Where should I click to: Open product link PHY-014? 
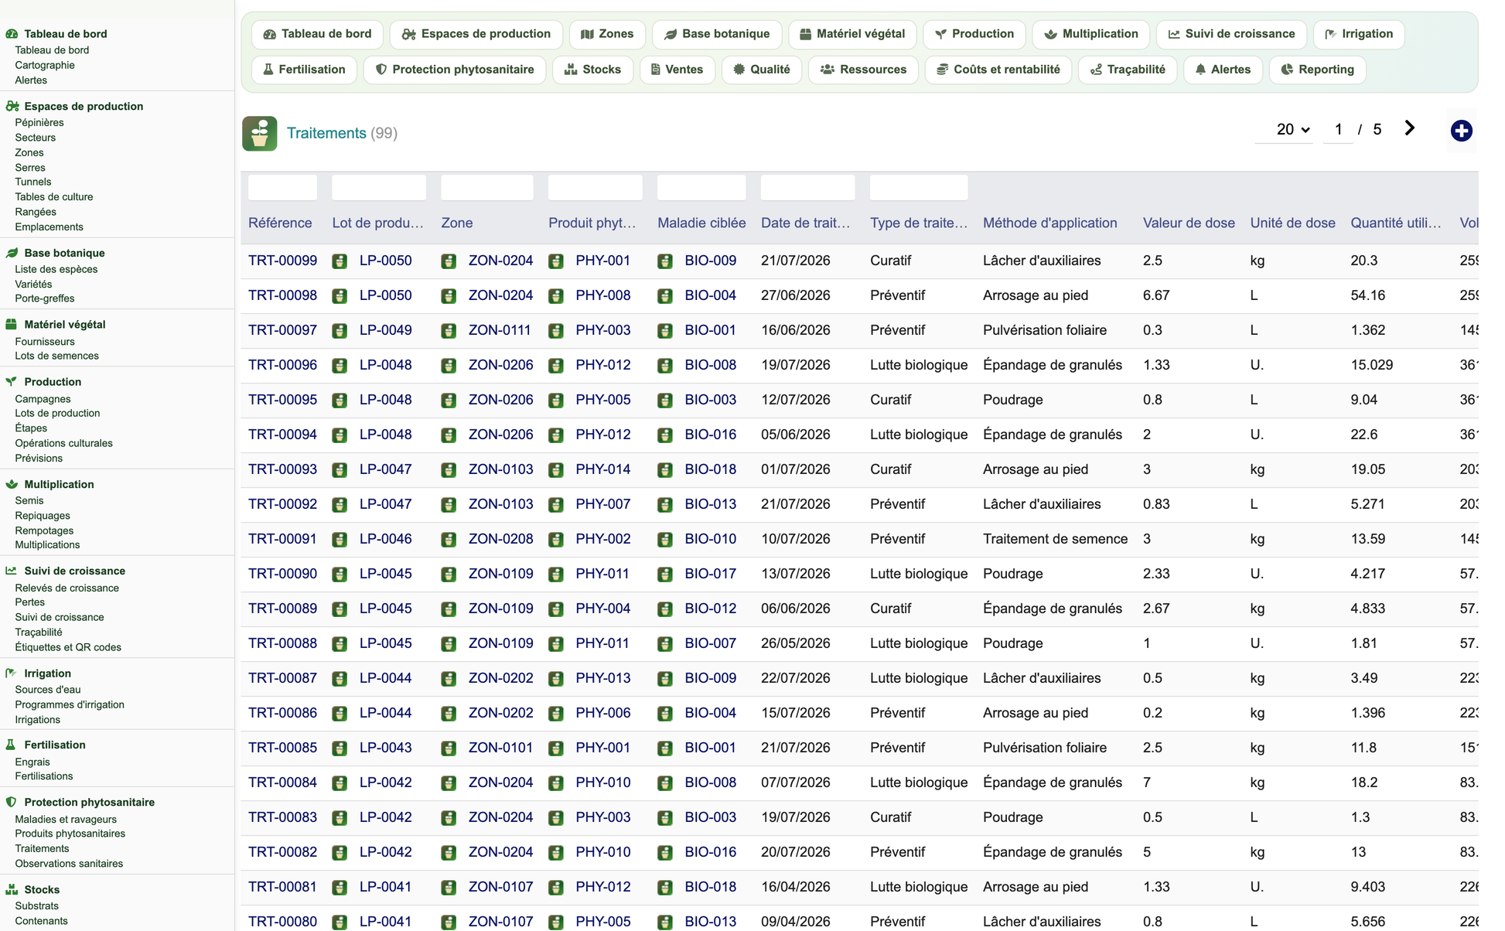coord(602,469)
